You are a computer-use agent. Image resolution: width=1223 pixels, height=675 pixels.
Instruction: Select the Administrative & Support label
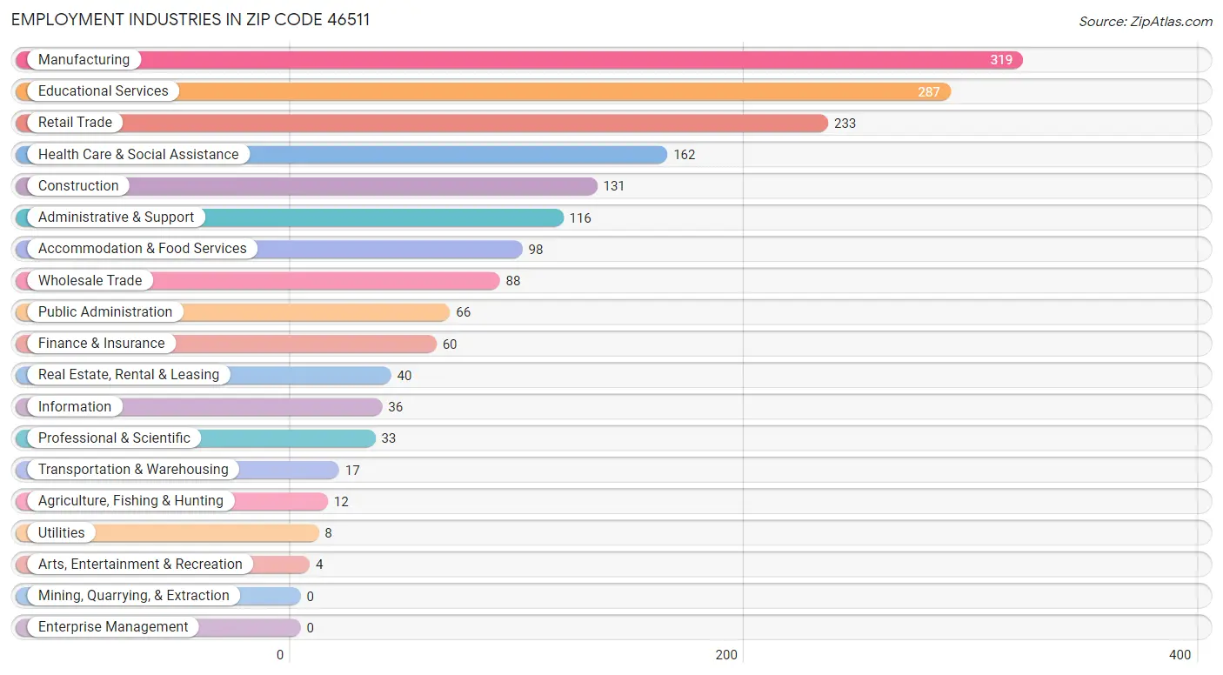116,217
